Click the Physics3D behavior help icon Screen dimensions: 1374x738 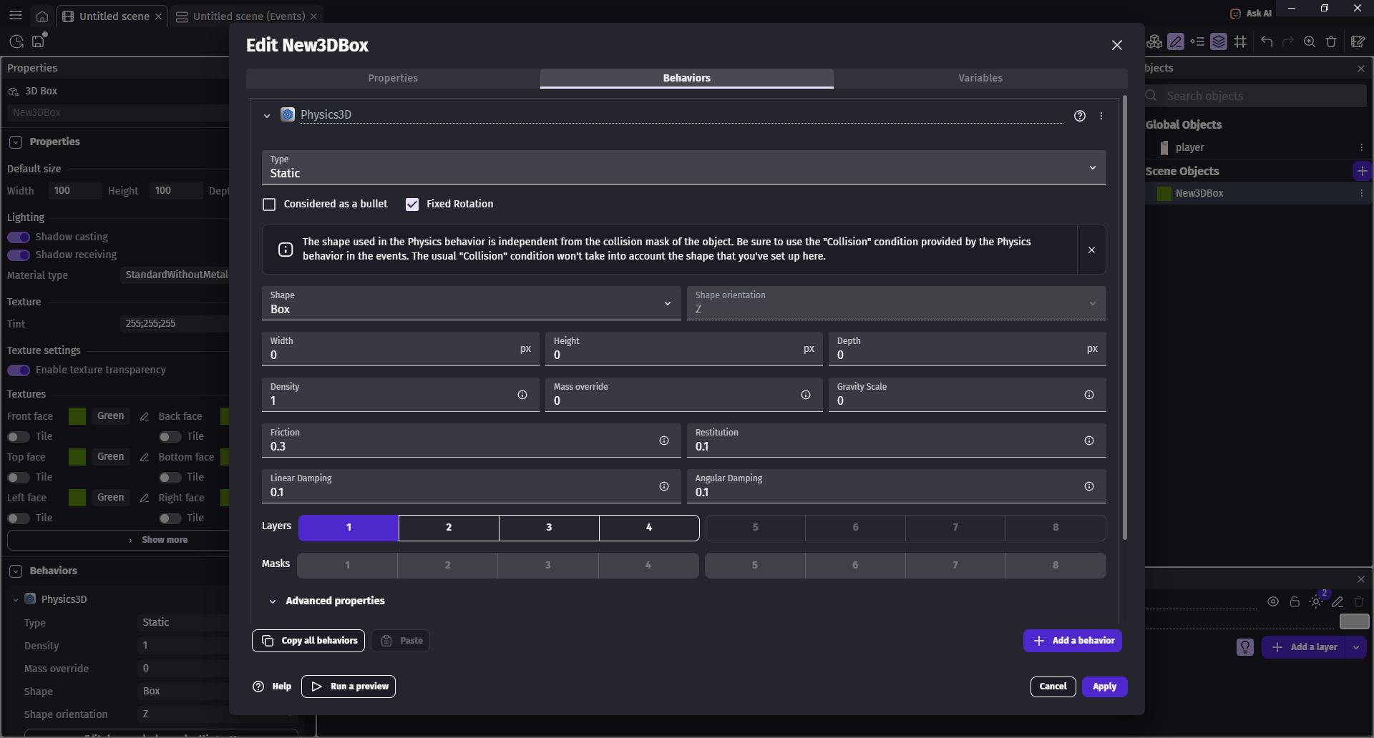click(x=1080, y=116)
